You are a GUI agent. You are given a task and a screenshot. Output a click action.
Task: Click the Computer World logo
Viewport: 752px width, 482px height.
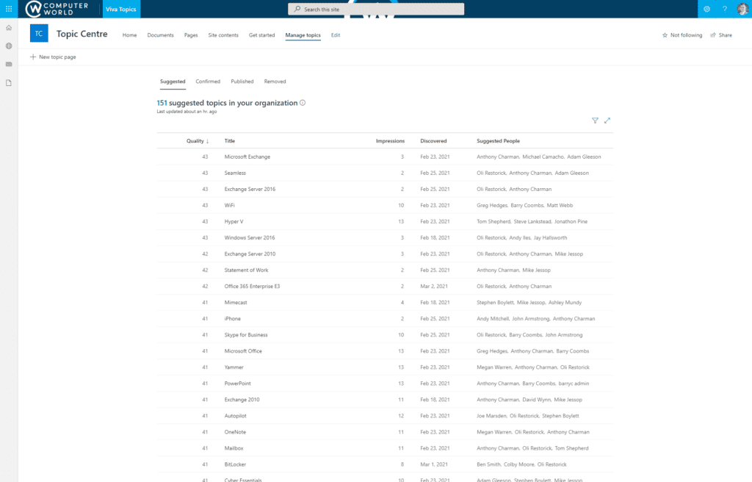coord(57,9)
